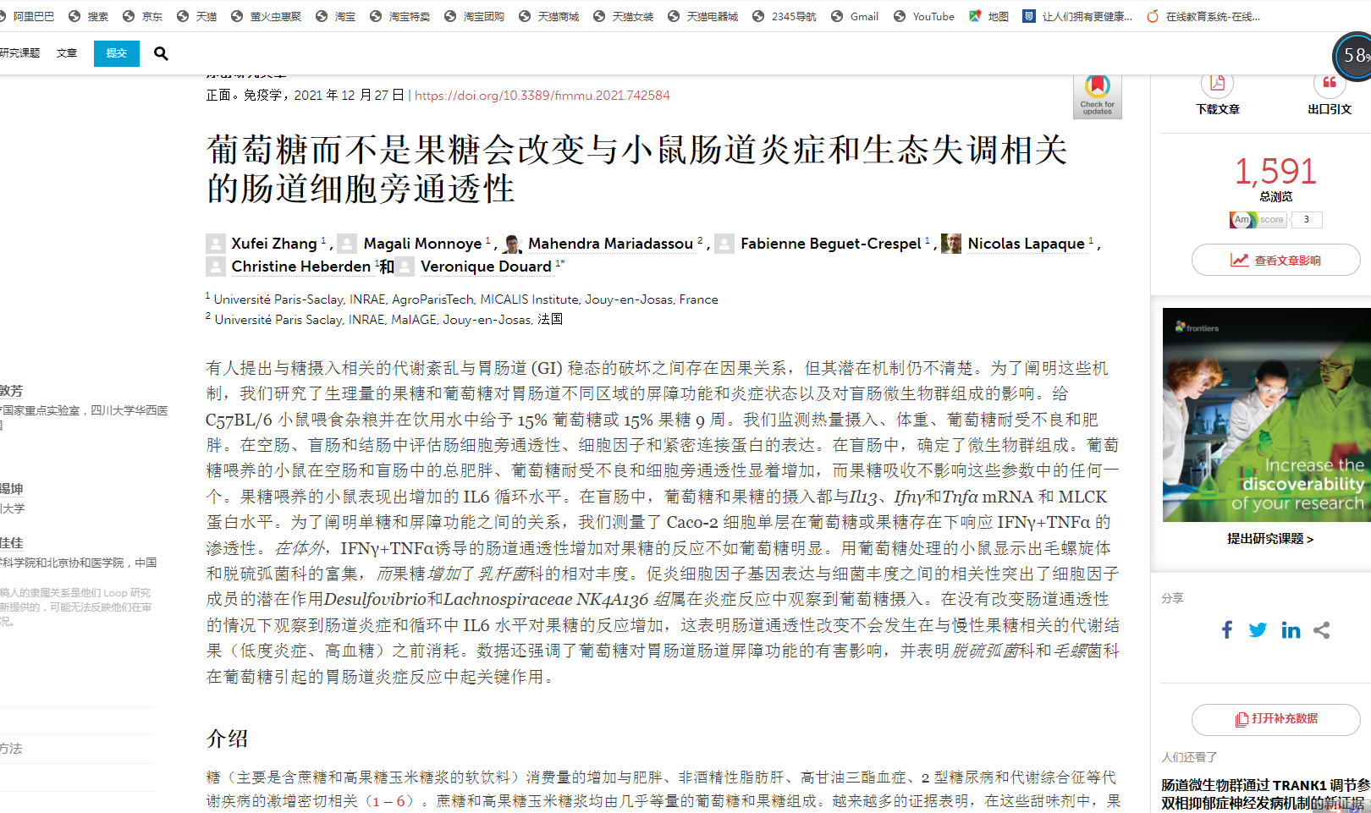The width and height of the screenshot is (1371, 813).
Task: Open the DOI link for the article
Action: pyautogui.click(x=541, y=95)
